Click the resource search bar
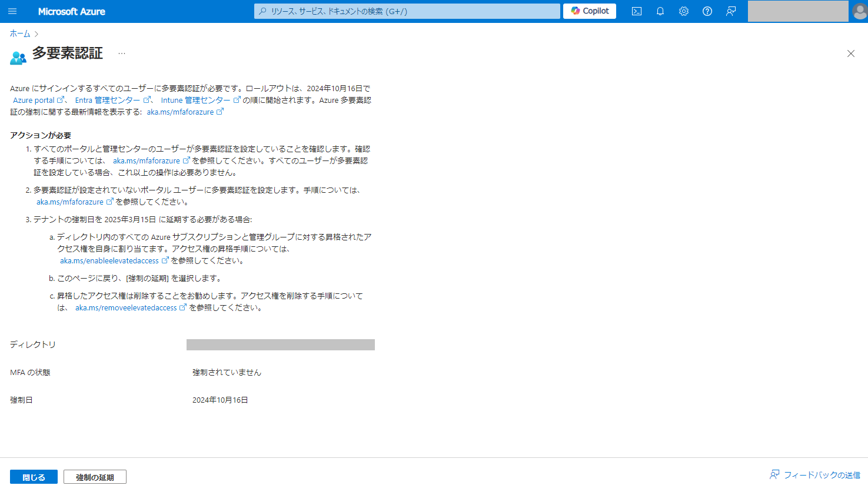 407,11
